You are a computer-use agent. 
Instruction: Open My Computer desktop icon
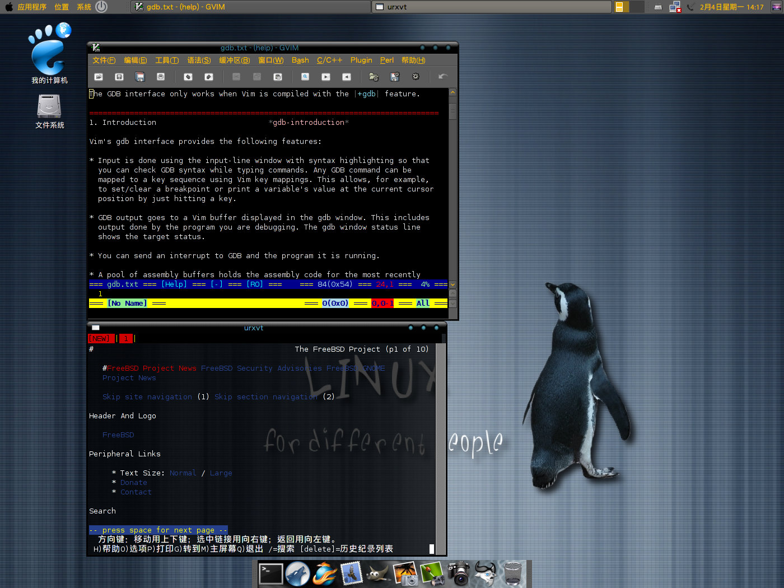click(x=49, y=54)
